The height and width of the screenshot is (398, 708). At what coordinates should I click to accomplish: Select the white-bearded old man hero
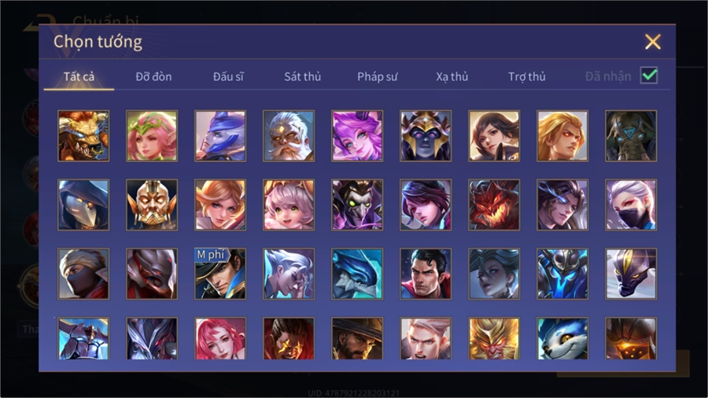pos(289,136)
